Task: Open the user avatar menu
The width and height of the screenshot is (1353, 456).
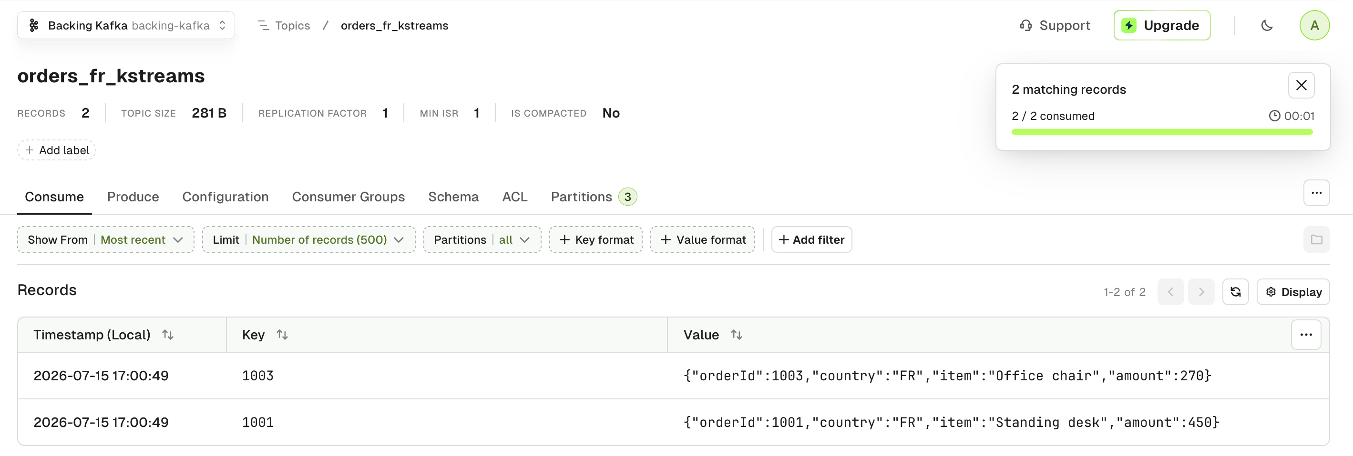Action: coord(1314,25)
